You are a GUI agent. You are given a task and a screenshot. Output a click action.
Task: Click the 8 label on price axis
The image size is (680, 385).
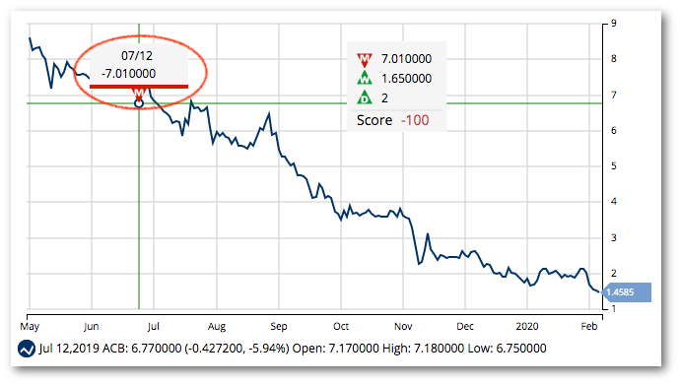pyautogui.click(x=614, y=58)
